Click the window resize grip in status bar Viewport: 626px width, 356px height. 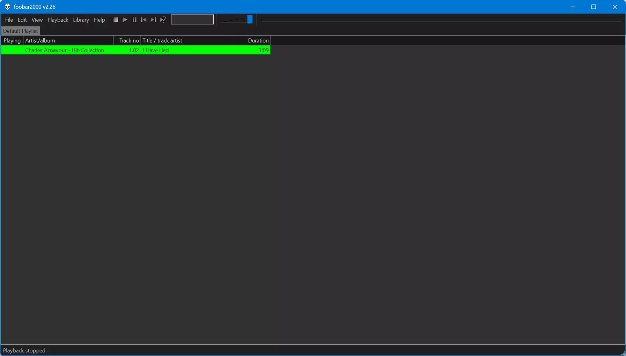click(623, 353)
